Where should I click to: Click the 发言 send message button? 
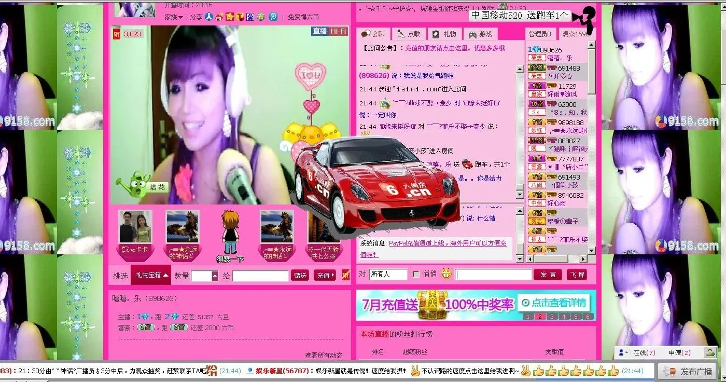coord(548,275)
